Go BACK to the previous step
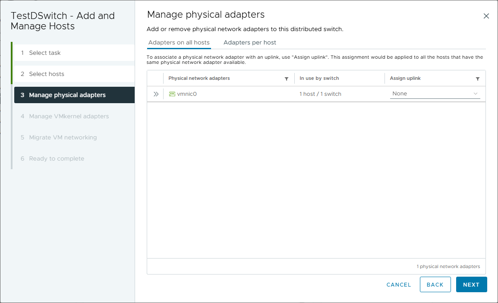This screenshot has width=498, height=303. point(435,285)
